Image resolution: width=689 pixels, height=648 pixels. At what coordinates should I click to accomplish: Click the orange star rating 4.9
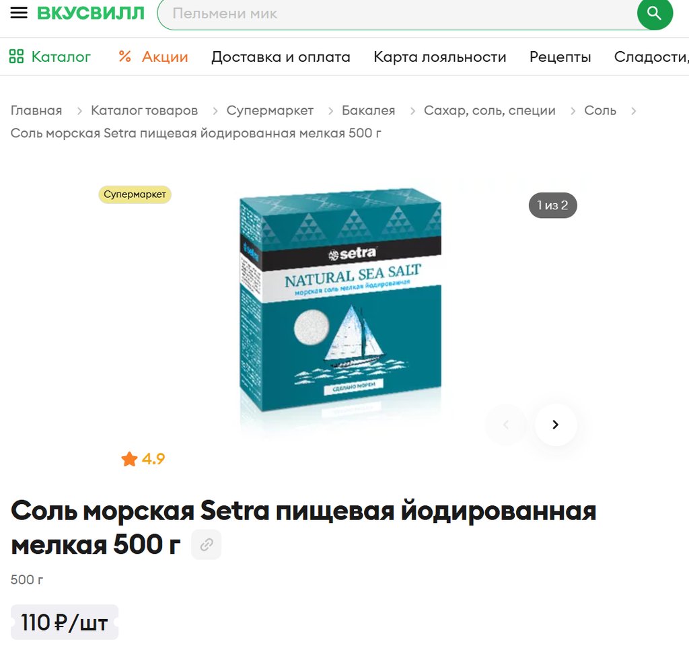143,459
